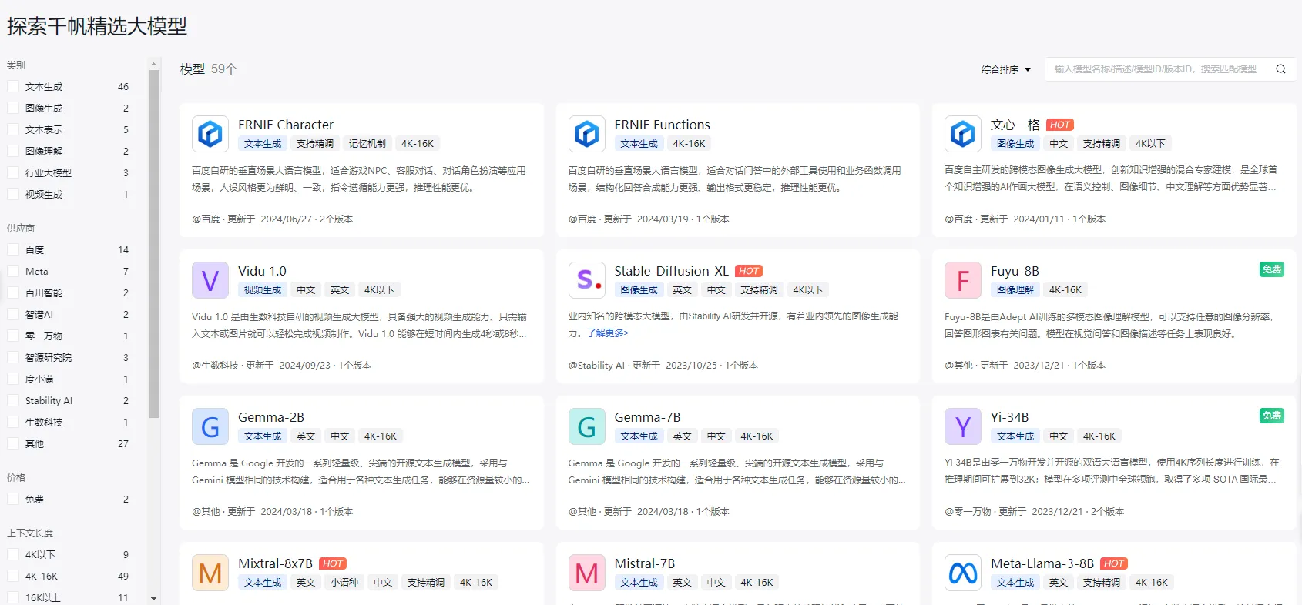Check the 图像理解 category filter
The height and width of the screenshot is (605, 1302).
(x=13, y=152)
